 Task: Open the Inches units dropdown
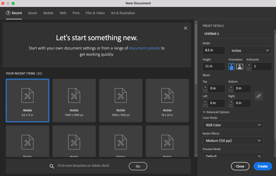(250, 50)
